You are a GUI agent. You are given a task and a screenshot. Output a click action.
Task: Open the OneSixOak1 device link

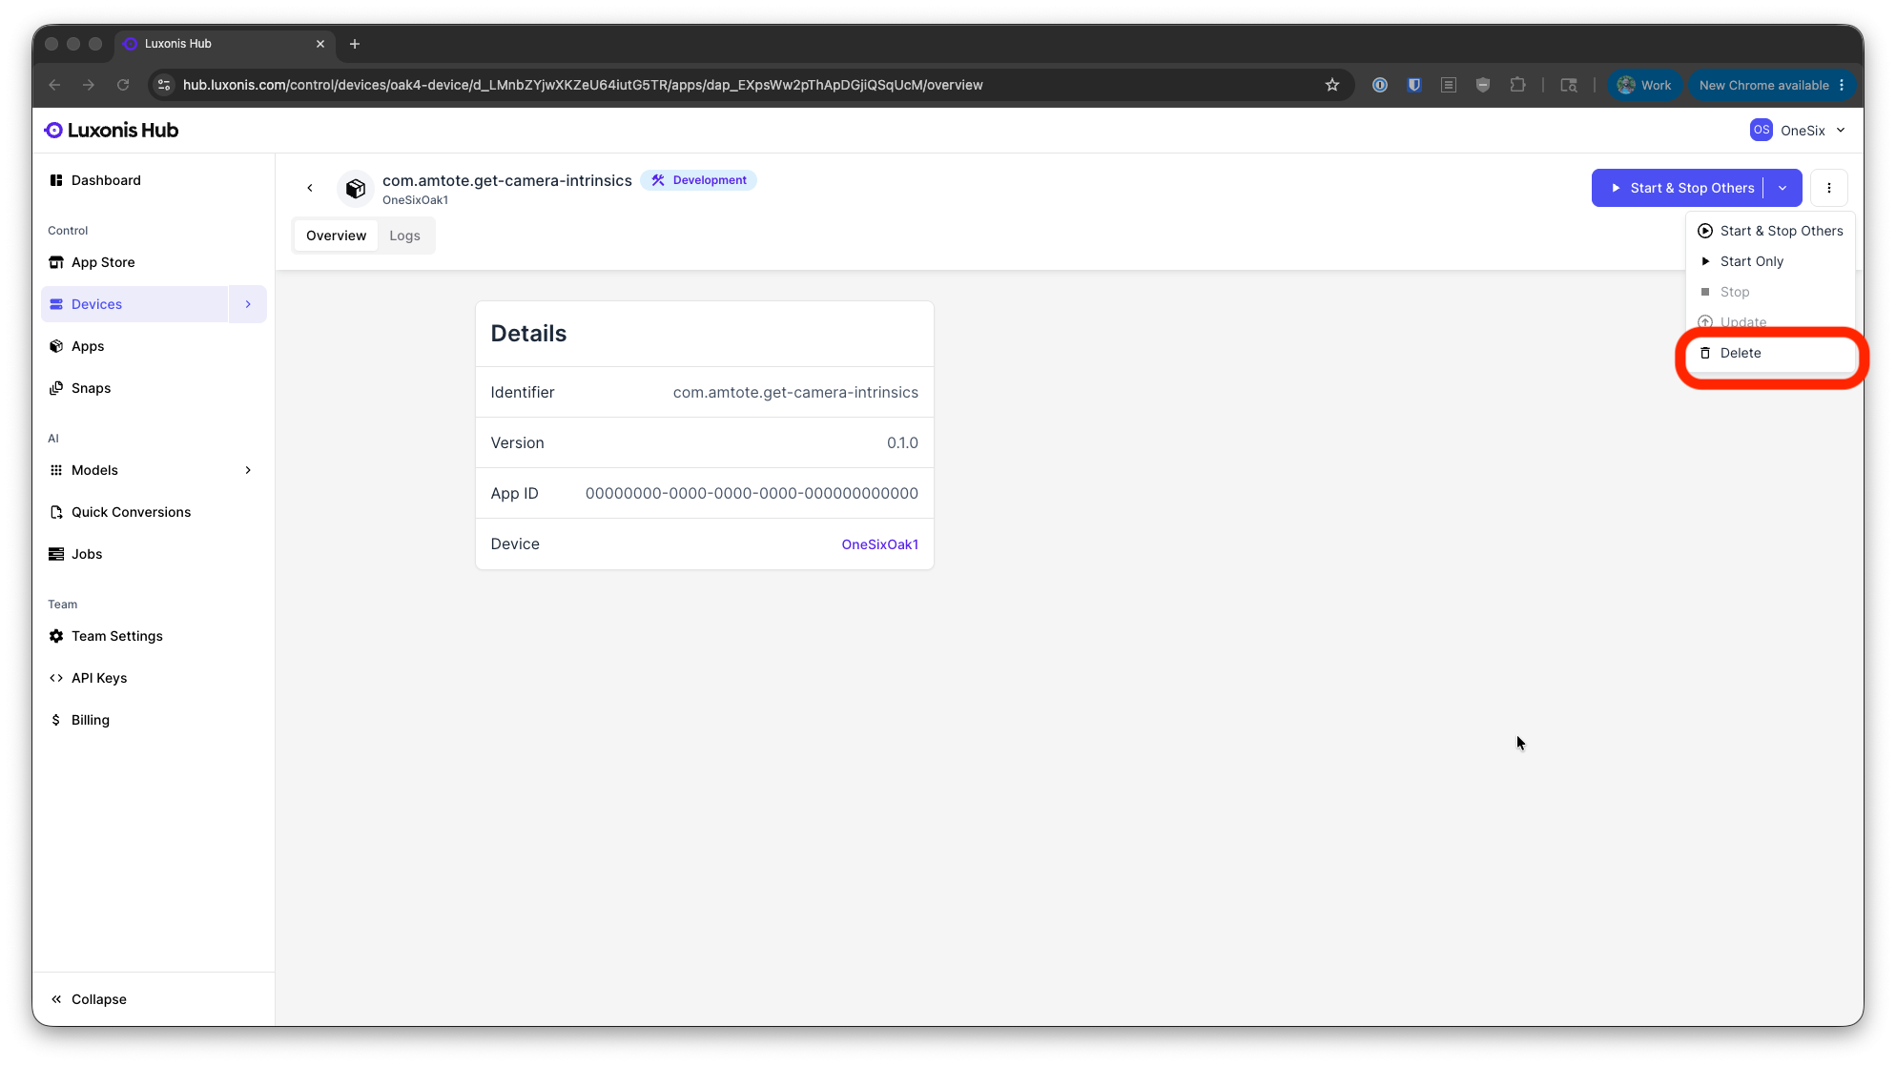coord(879,544)
